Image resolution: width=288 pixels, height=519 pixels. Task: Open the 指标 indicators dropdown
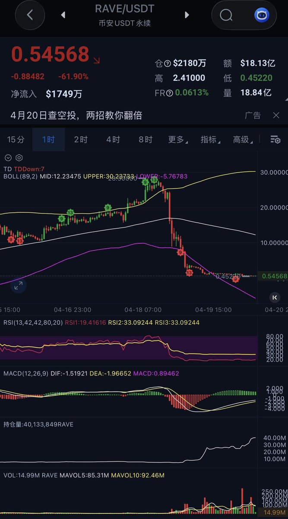pos(210,139)
